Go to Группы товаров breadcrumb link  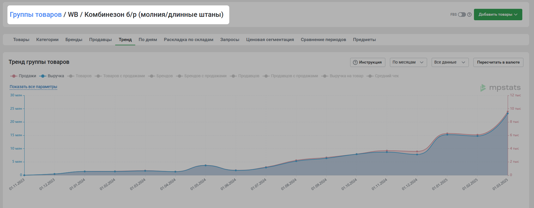point(36,15)
